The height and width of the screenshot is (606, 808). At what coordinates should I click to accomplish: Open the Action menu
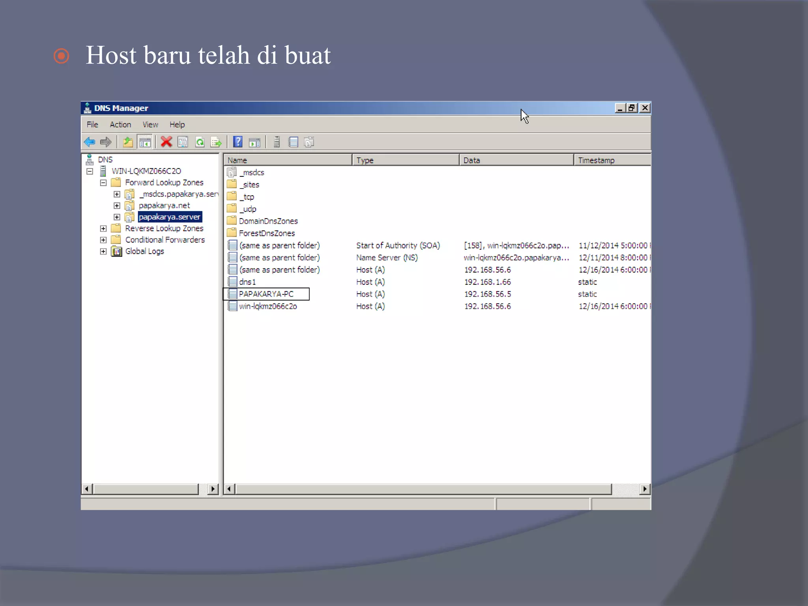click(x=120, y=125)
